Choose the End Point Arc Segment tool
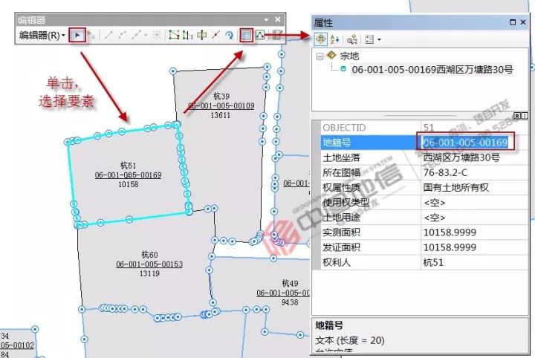This screenshot has height=358, width=535. pyautogui.click(x=122, y=35)
